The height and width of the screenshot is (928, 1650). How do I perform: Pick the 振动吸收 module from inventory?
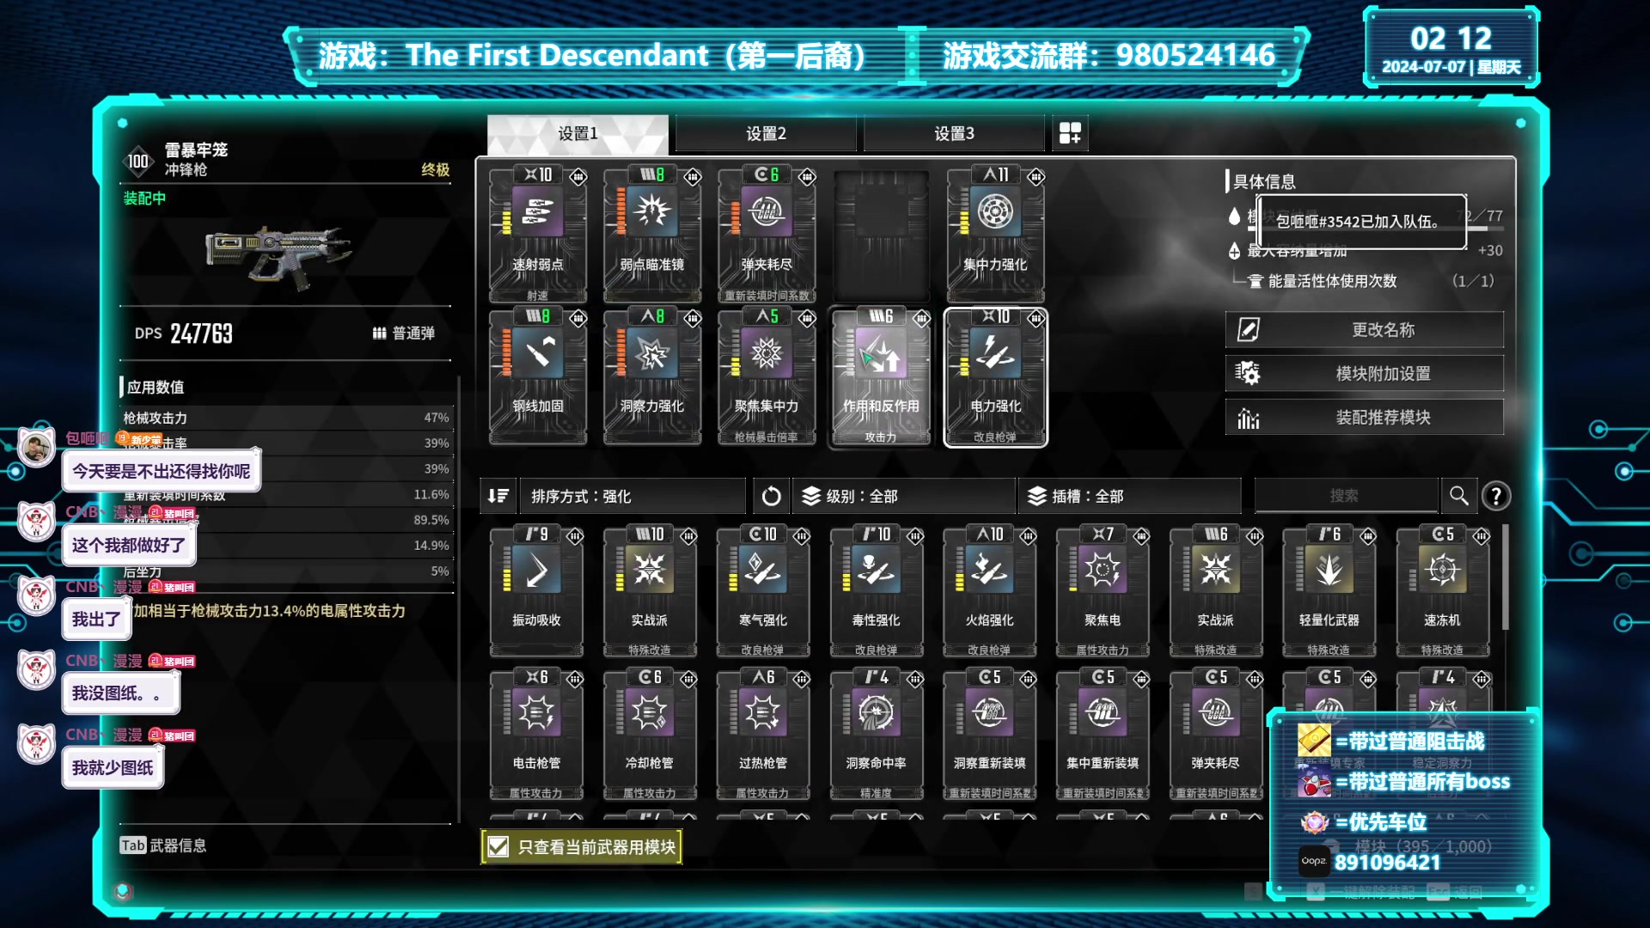tap(536, 591)
